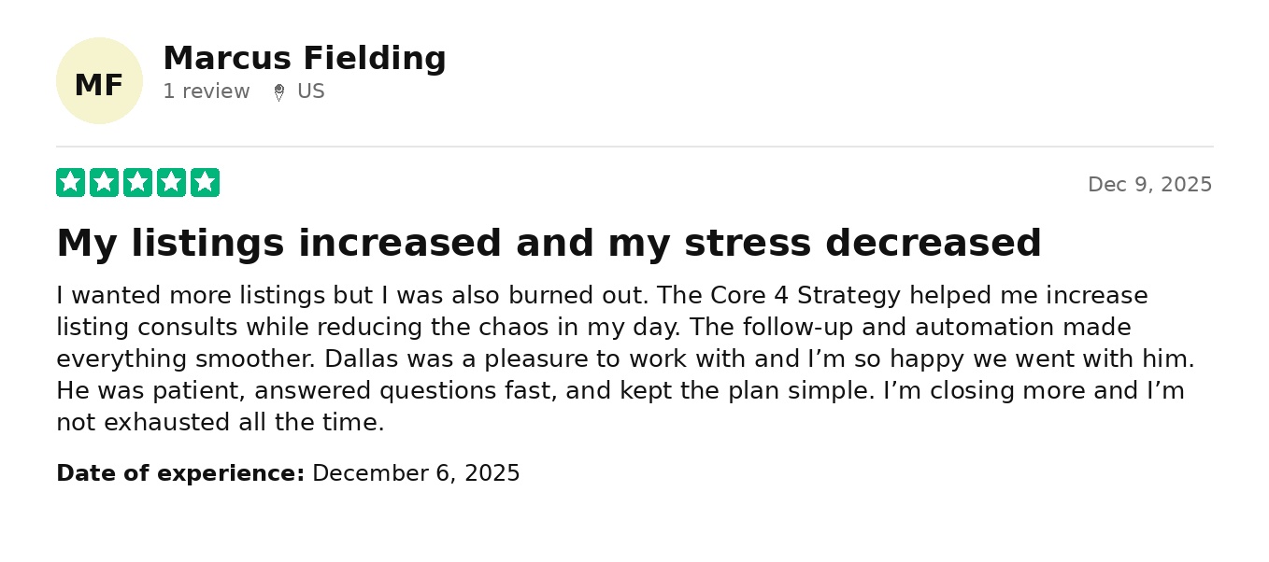Click the December 6, 2025 experience date
The height and width of the screenshot is (562, 1269).
pos(416,473)
